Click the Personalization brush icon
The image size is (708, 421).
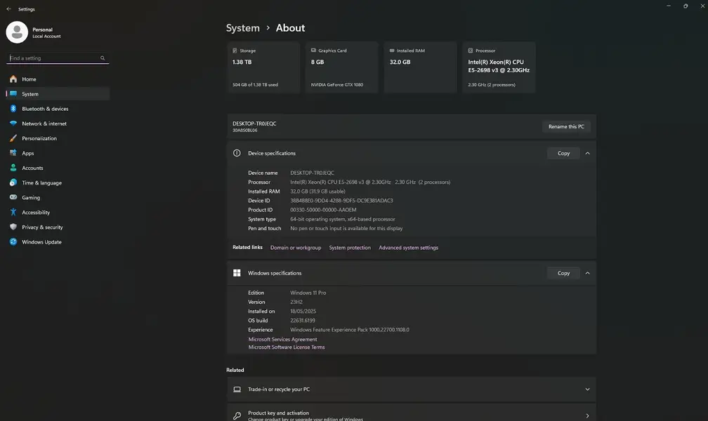(13, 138)
